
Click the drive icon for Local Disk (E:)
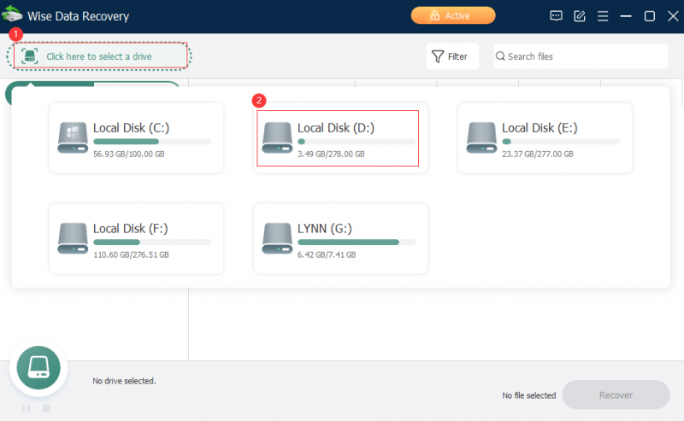pyautogui.click(x=481, y=137)
